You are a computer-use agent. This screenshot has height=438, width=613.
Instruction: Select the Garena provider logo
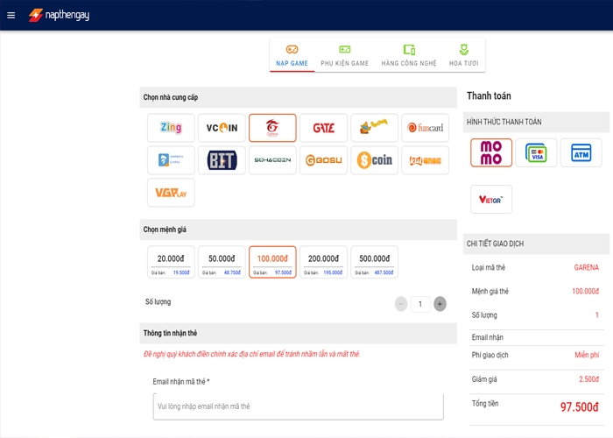tap(272, 128)
